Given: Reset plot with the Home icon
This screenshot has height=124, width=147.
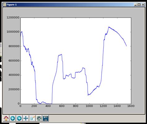Looking at the screenshot, I should point(6,118).
